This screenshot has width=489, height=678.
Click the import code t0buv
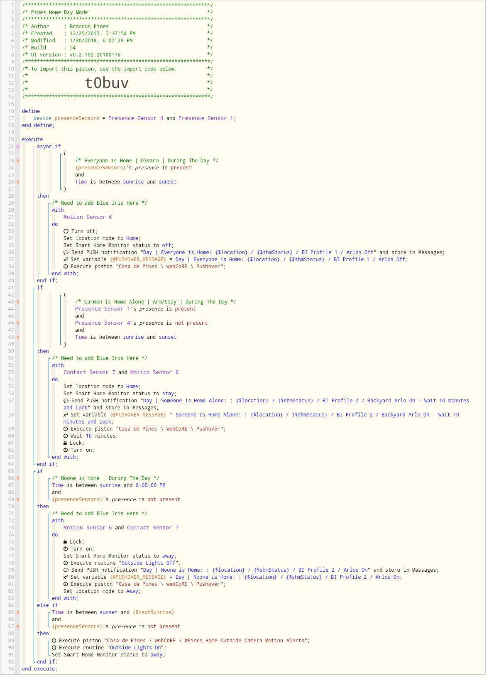(107, 83)
